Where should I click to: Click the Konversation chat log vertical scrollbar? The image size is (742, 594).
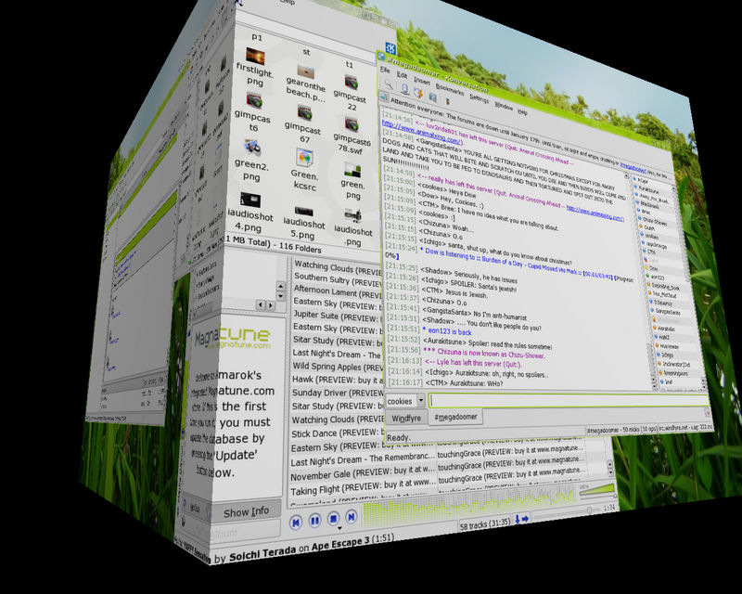click(641, 283)
